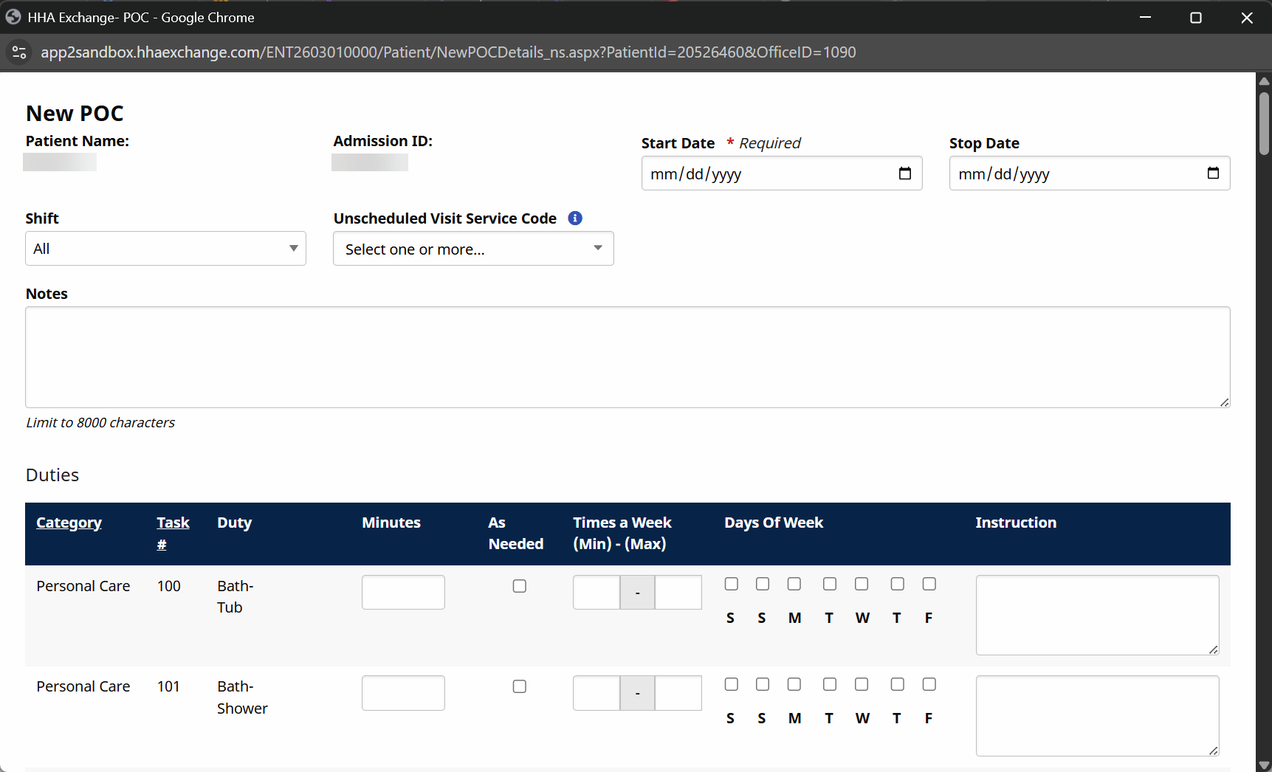
Task: Open the Stop Date calendar picker icon
Action: coord(1212,173)
